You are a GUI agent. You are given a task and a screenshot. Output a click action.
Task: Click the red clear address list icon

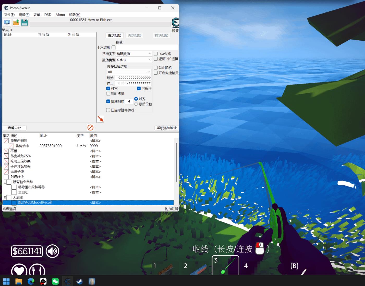coord(90,128)
